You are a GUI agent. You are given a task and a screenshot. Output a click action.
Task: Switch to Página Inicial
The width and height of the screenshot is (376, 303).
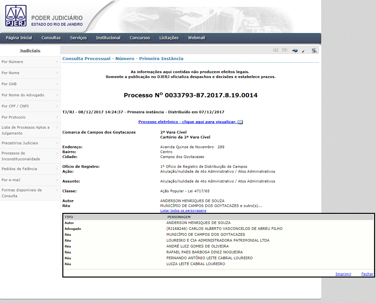[19, 38]
